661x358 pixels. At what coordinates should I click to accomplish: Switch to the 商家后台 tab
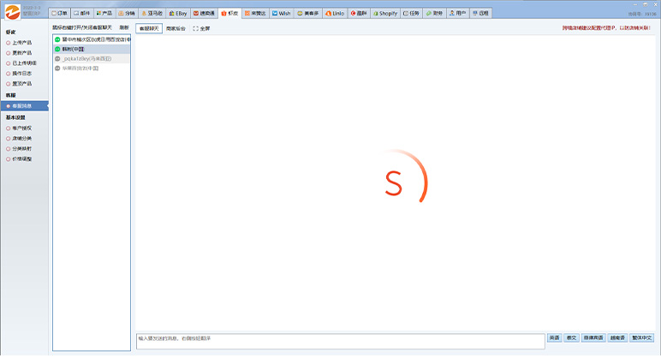tap(176, 28)
